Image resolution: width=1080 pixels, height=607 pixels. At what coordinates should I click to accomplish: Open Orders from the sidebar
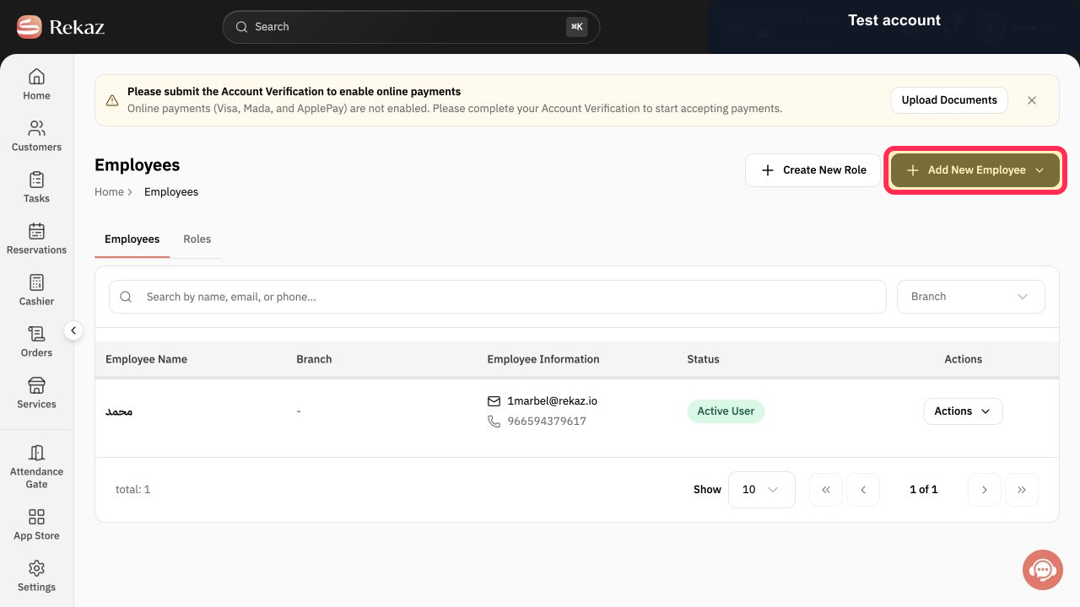36,341
